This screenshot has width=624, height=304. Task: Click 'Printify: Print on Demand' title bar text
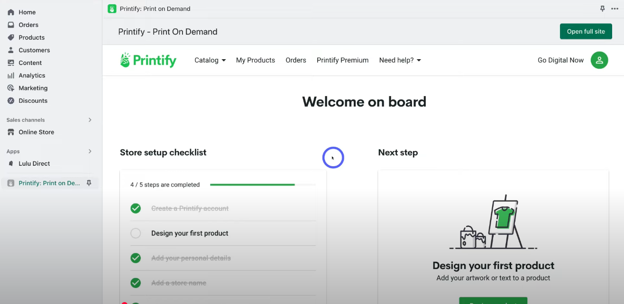pyautogui.click(x=155, y=9)
